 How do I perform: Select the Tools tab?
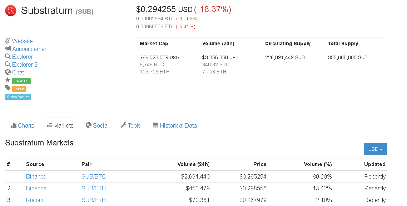[130, 125]
